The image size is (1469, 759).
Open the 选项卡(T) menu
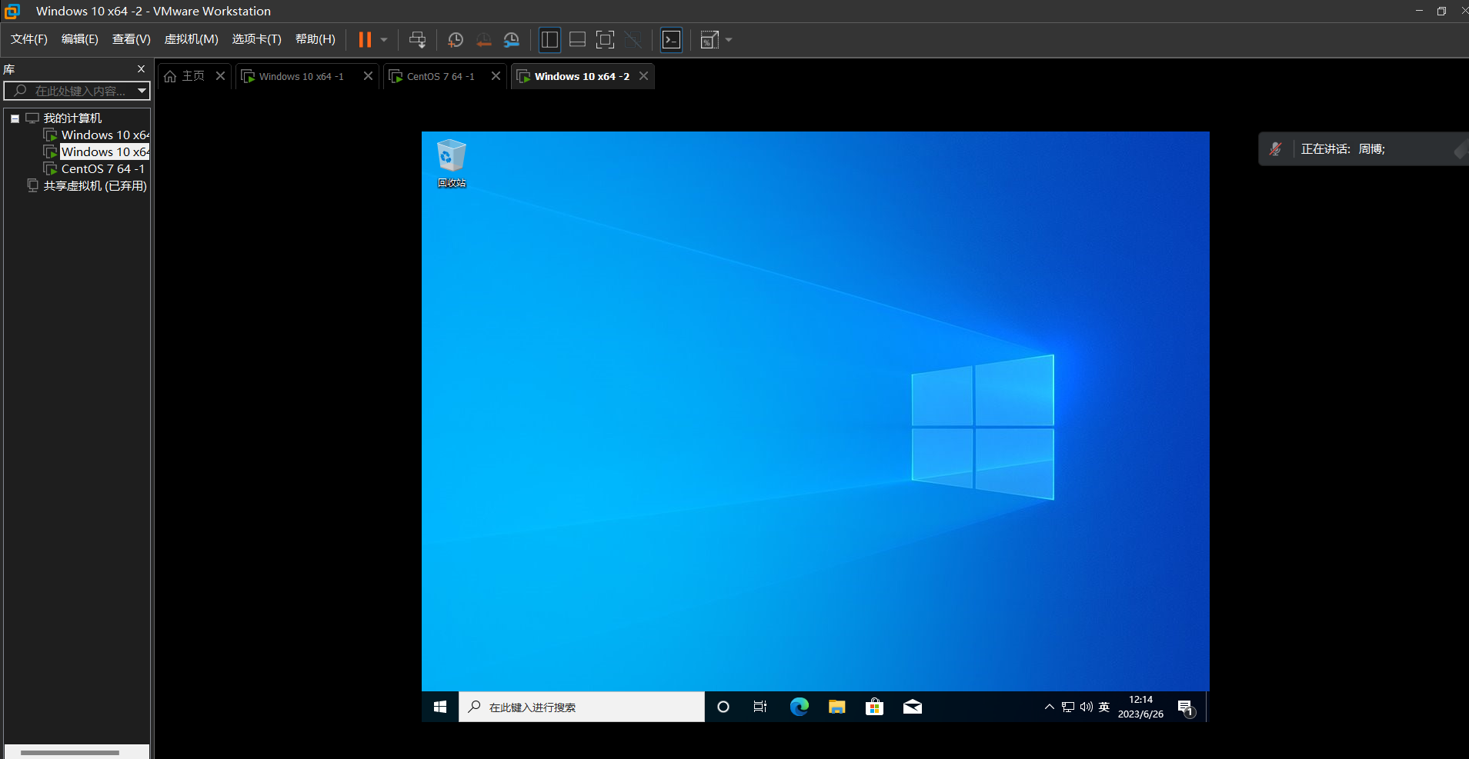[257, 39]
